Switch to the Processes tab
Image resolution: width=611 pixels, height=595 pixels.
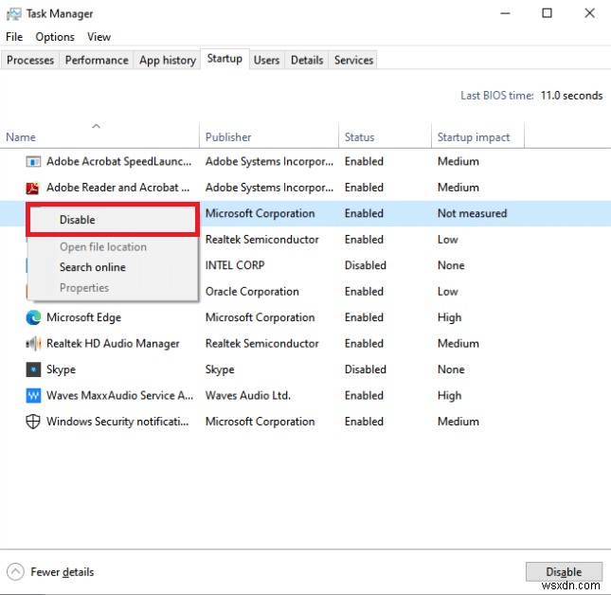pos(30,60)
